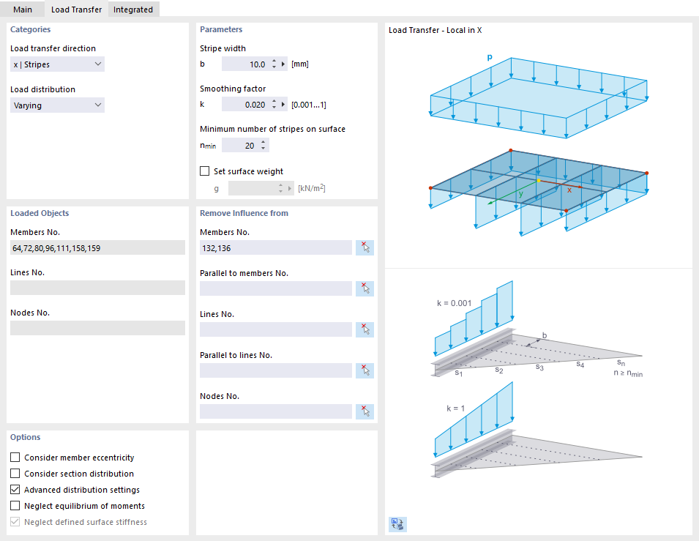Image resolution: width=699 pixels, height=541 pixels.
Task: Click the pick icon next to Nodes No. removal field
Action: click(x=365, y=411)
